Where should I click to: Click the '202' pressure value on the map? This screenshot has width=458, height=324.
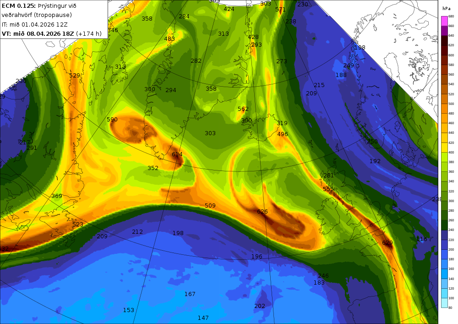click(x=260, y=306)
